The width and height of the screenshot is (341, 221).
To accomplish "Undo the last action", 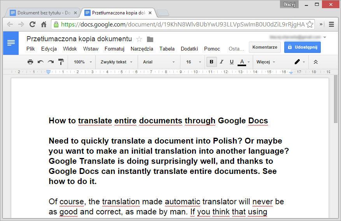I will tap(40, 62).
